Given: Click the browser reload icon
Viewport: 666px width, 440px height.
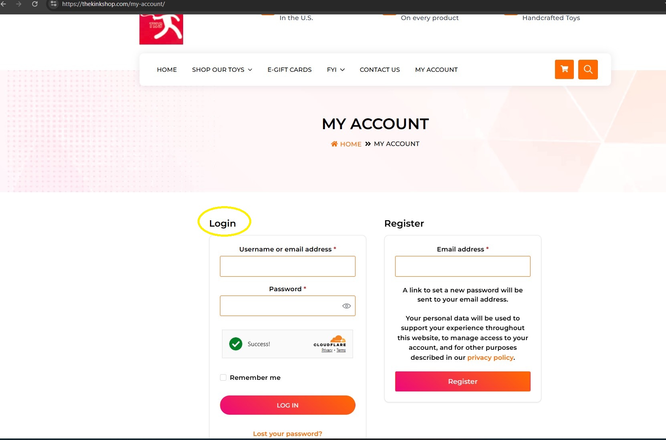Looking at the screenshot, I should tap(35, 4).
